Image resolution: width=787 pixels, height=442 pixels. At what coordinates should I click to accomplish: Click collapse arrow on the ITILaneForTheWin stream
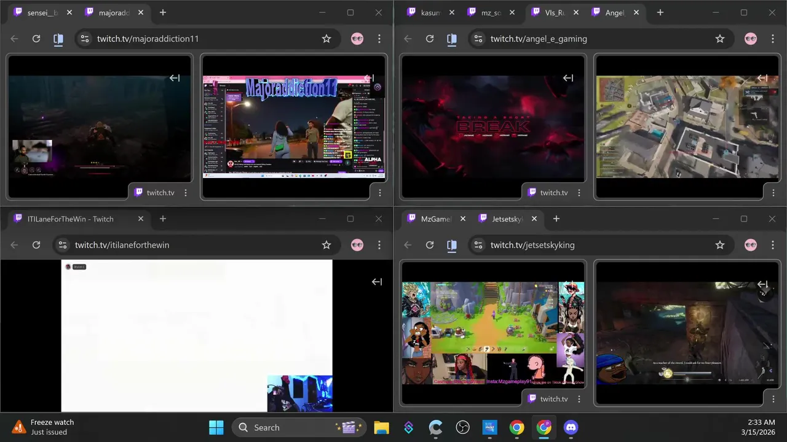(x=377, y=282)
